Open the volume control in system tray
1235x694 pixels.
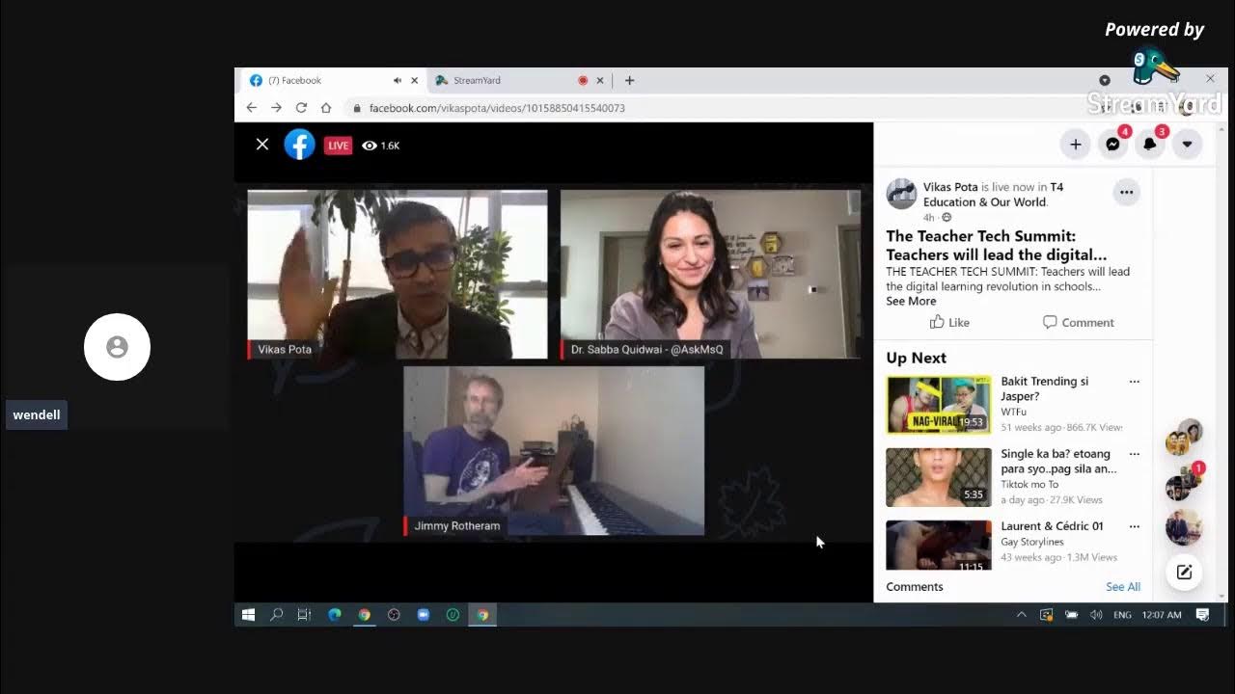coord(1095,615)
